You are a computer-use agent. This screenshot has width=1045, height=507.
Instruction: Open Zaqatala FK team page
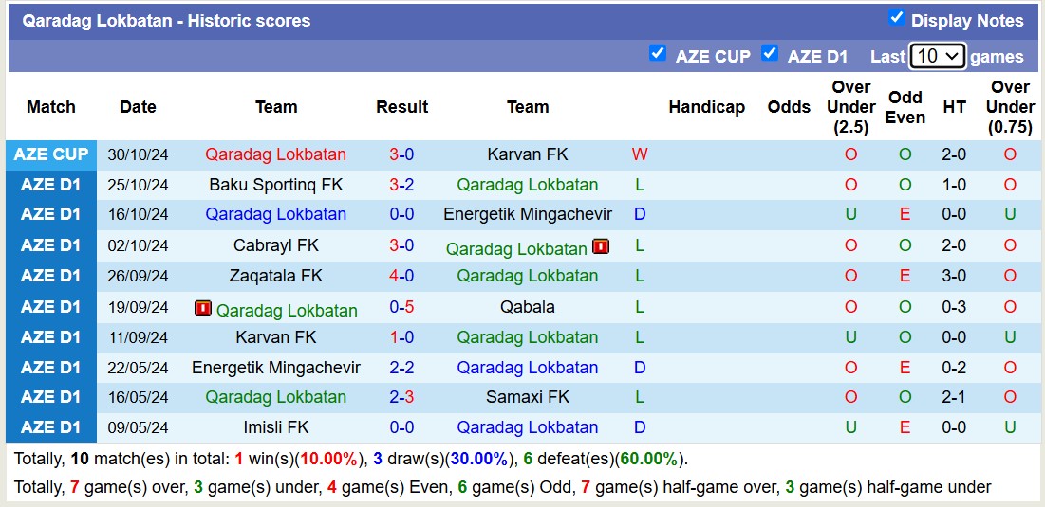(276, 276)
